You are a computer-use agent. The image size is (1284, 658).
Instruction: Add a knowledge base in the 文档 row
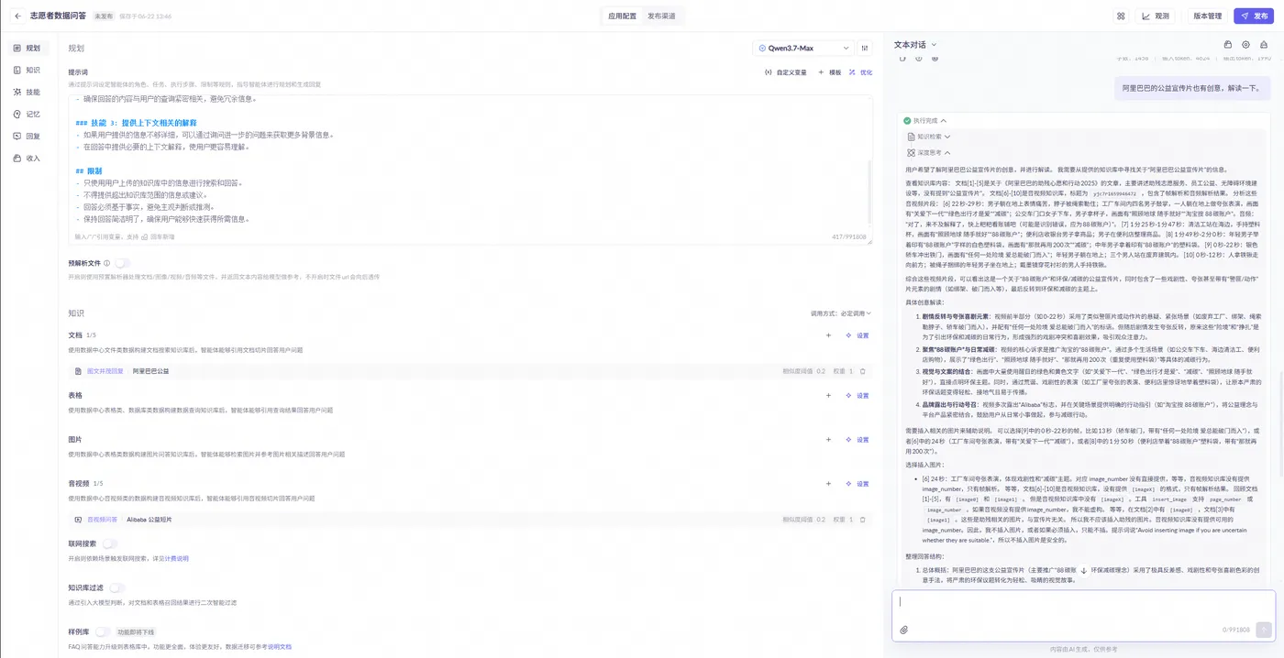tap(828, 335)
